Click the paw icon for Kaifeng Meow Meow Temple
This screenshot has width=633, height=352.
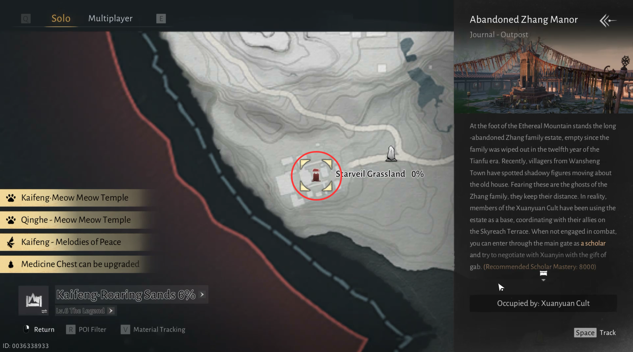click(x=11, y=198)
